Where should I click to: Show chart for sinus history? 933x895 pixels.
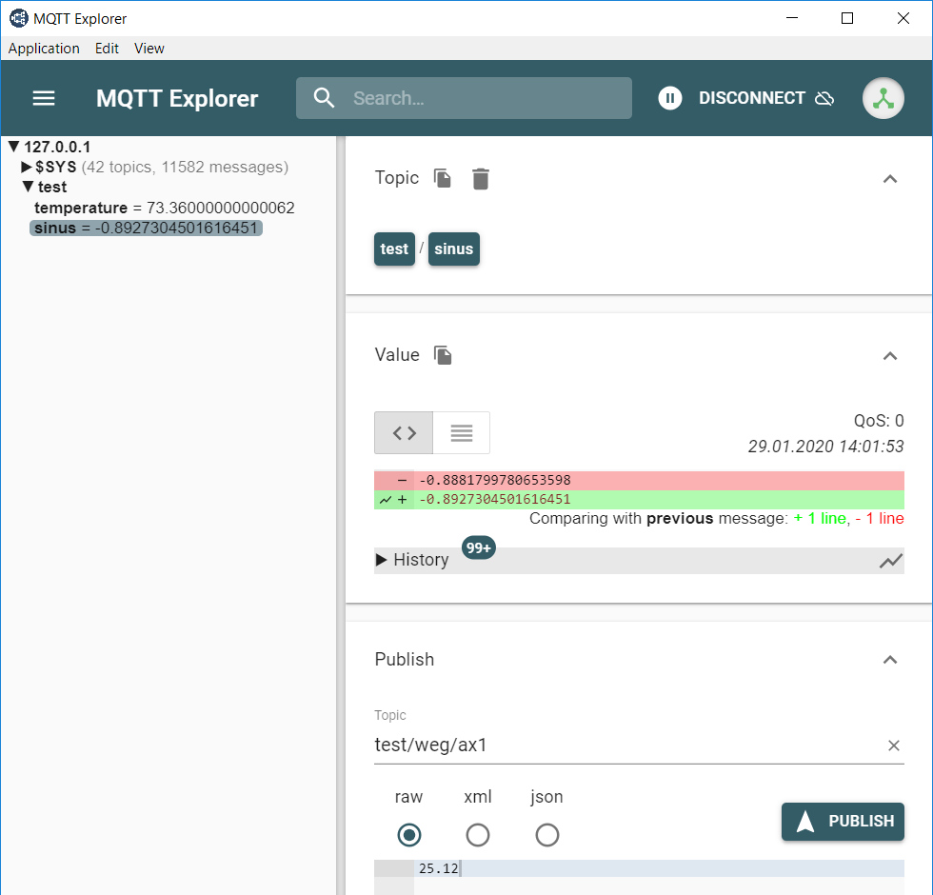tap(891, 561)
